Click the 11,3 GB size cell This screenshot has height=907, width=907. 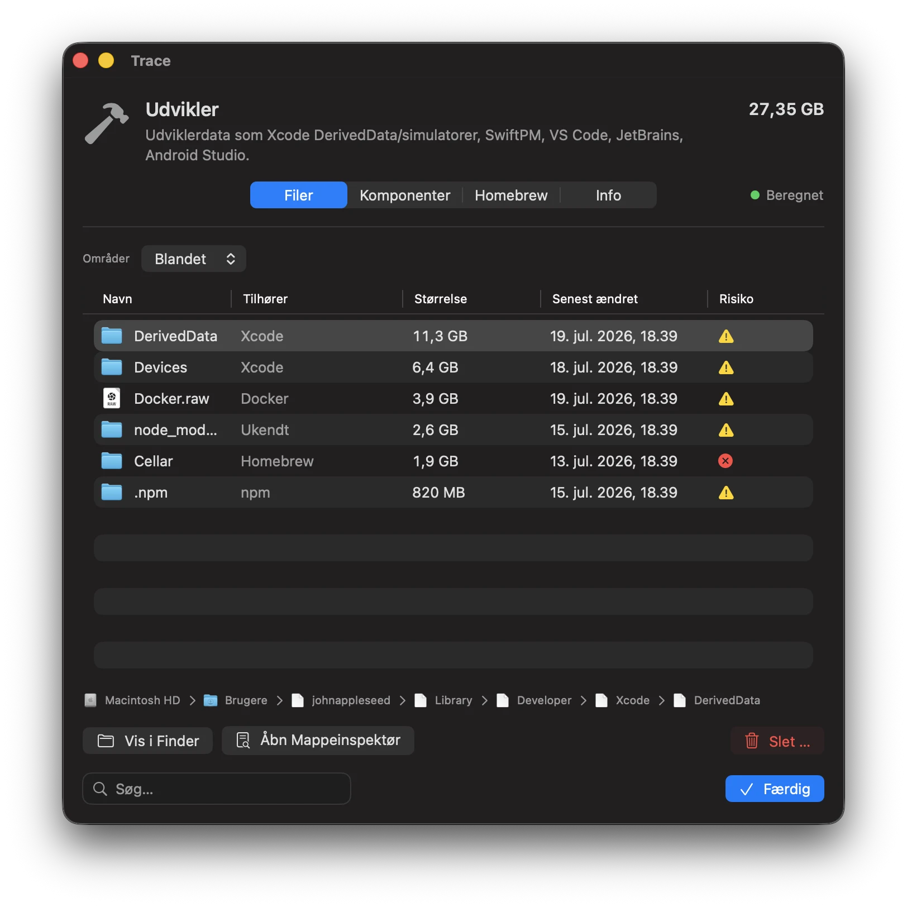pos(440,336)
